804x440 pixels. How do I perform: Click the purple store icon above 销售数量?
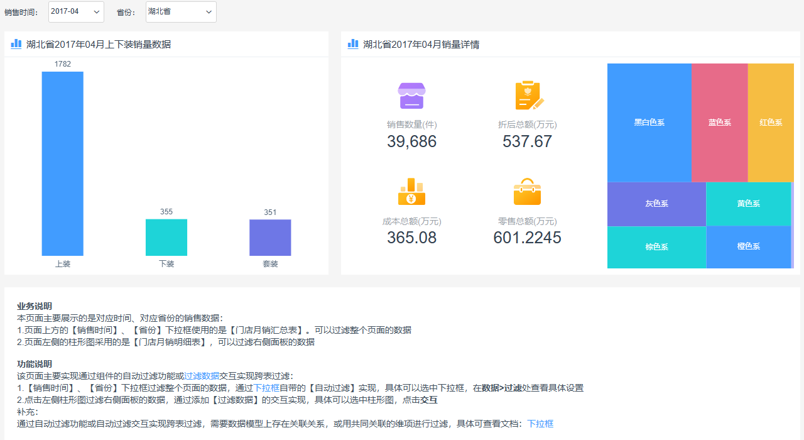pyautogui.click(x=411, y=95)
